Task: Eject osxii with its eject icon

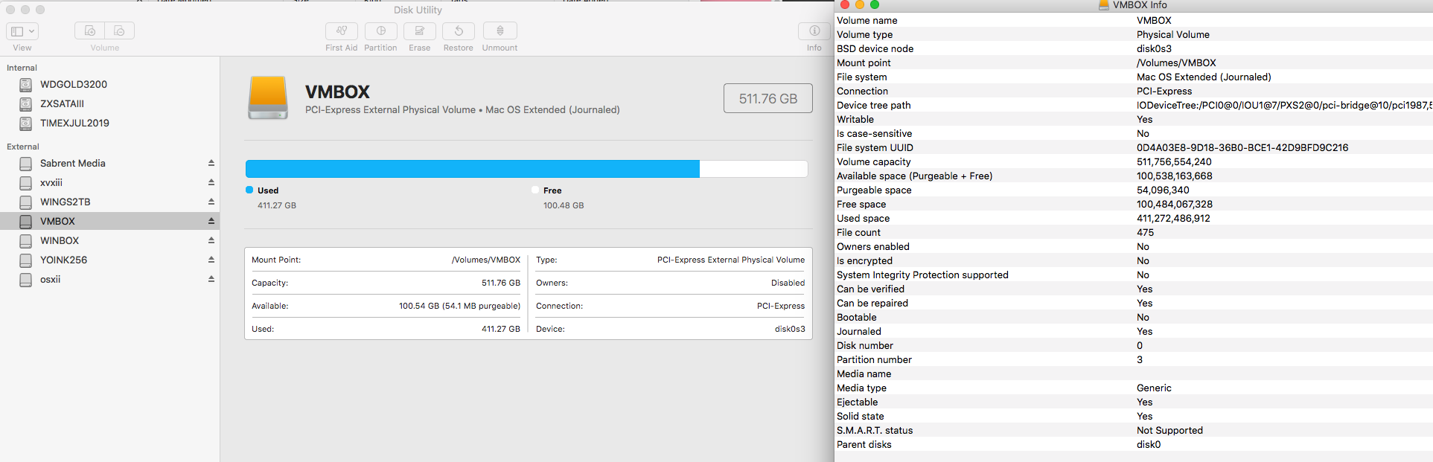Action: pos(211,279)
